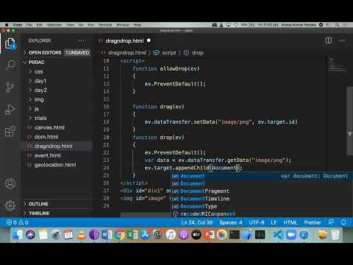Image resolution: width=353 pixels, height=265 pixels.
Task: Open notifications bell in status bar
Action: [343, 222]
